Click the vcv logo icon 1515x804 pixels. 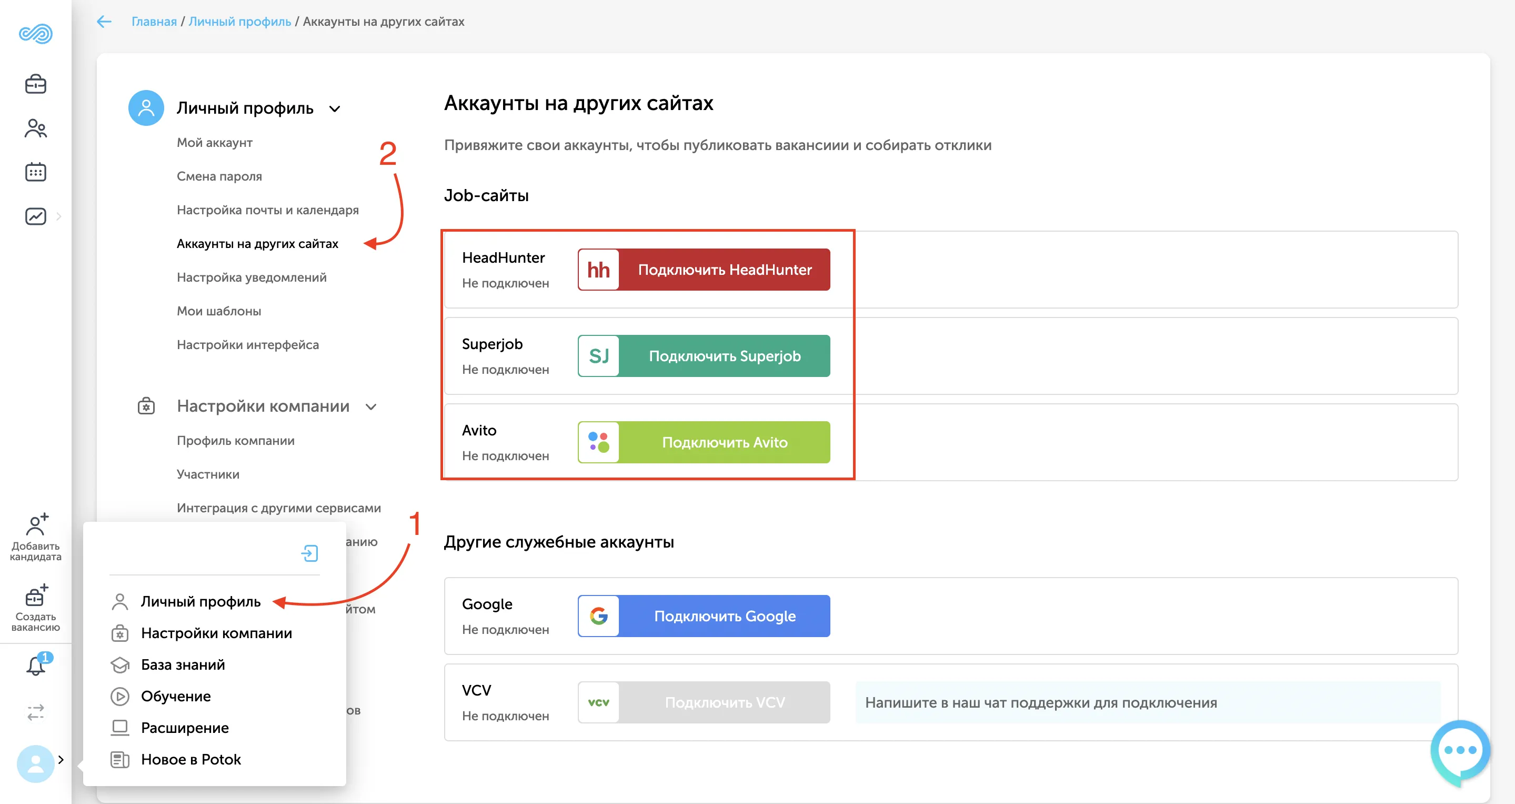pyautogui.click(x=598, y=702)
